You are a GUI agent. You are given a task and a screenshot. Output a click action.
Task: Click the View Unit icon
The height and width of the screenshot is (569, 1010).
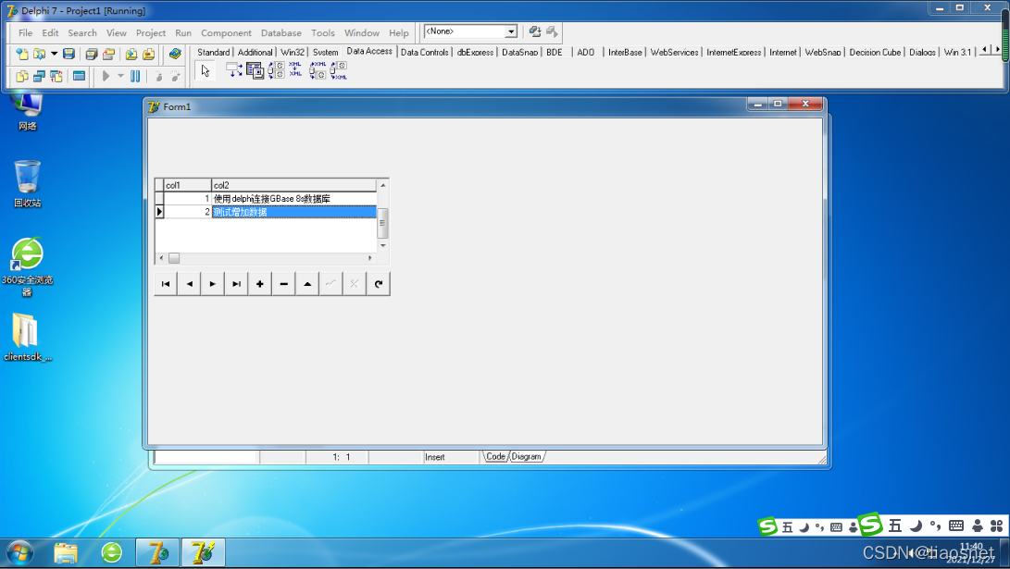[x=22, y=76]
